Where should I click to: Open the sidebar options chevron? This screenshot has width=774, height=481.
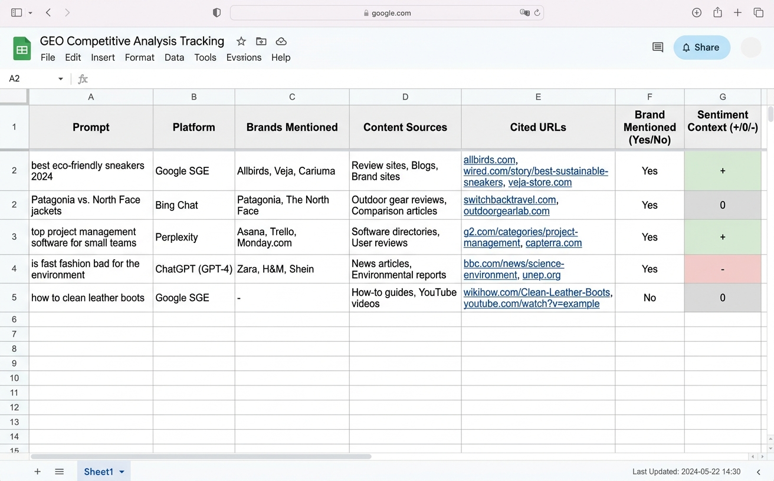tap(30, 13)
